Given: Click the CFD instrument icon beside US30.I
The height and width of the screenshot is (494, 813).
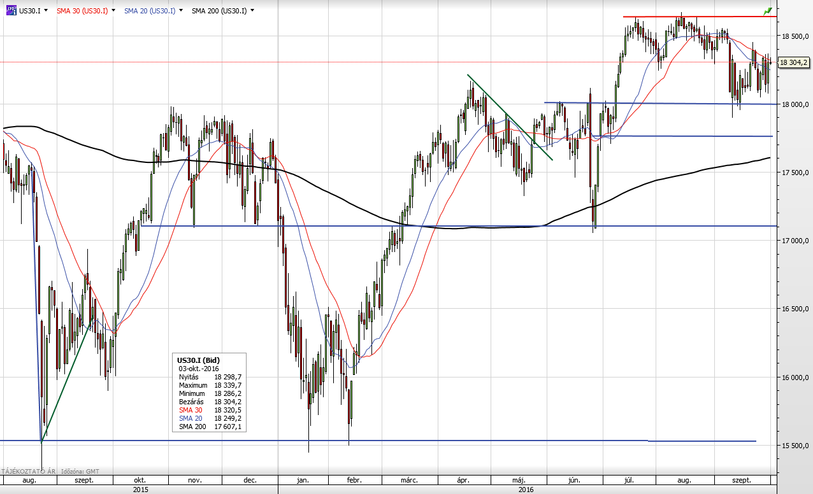Looking at the screenshot, I should point(10,11).
